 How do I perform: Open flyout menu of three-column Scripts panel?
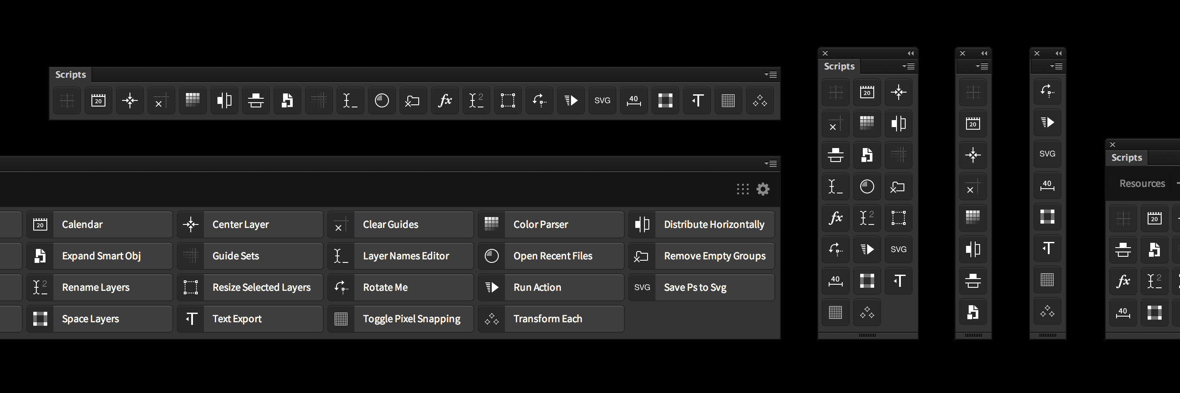click(x=909, y=66)
